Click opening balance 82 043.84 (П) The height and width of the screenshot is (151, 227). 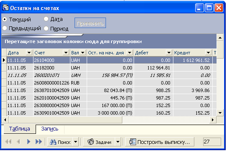click(110, 90)
